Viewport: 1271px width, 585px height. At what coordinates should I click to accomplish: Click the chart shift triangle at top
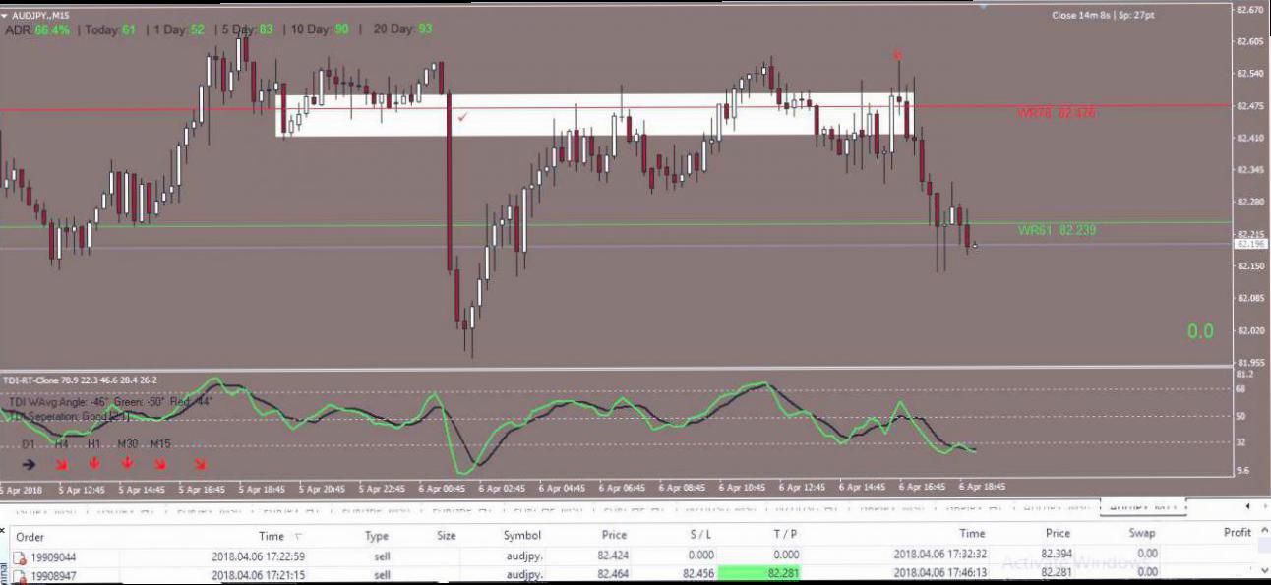coord(982,5)
